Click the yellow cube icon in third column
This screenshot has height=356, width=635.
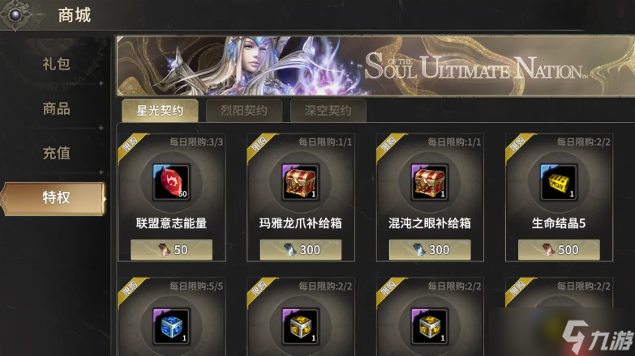coord(429,327)
